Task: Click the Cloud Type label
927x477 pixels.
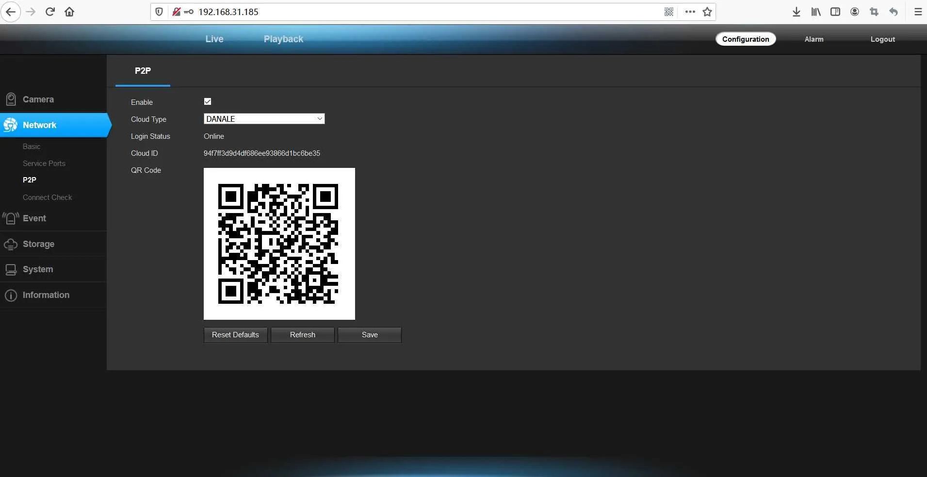Action: [x=148, y=119]
